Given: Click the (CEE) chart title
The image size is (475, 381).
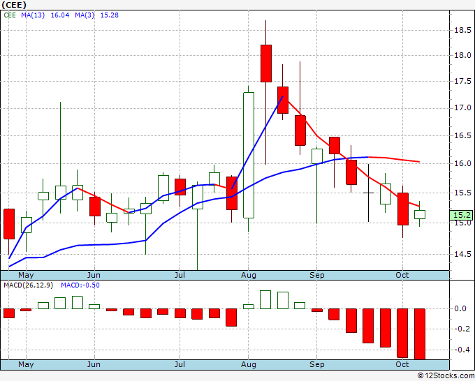Looking at the screenshot, I should tap(14, 5).
